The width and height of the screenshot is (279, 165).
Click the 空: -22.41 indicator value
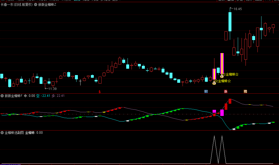point(43,96)
